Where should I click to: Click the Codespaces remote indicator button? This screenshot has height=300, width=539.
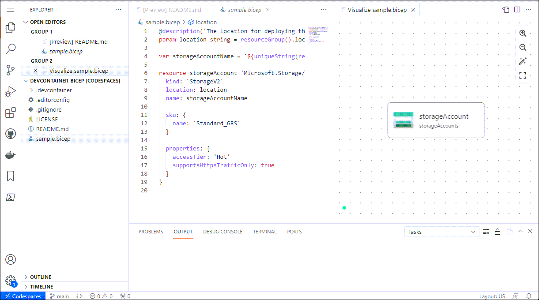click(23, 296)
